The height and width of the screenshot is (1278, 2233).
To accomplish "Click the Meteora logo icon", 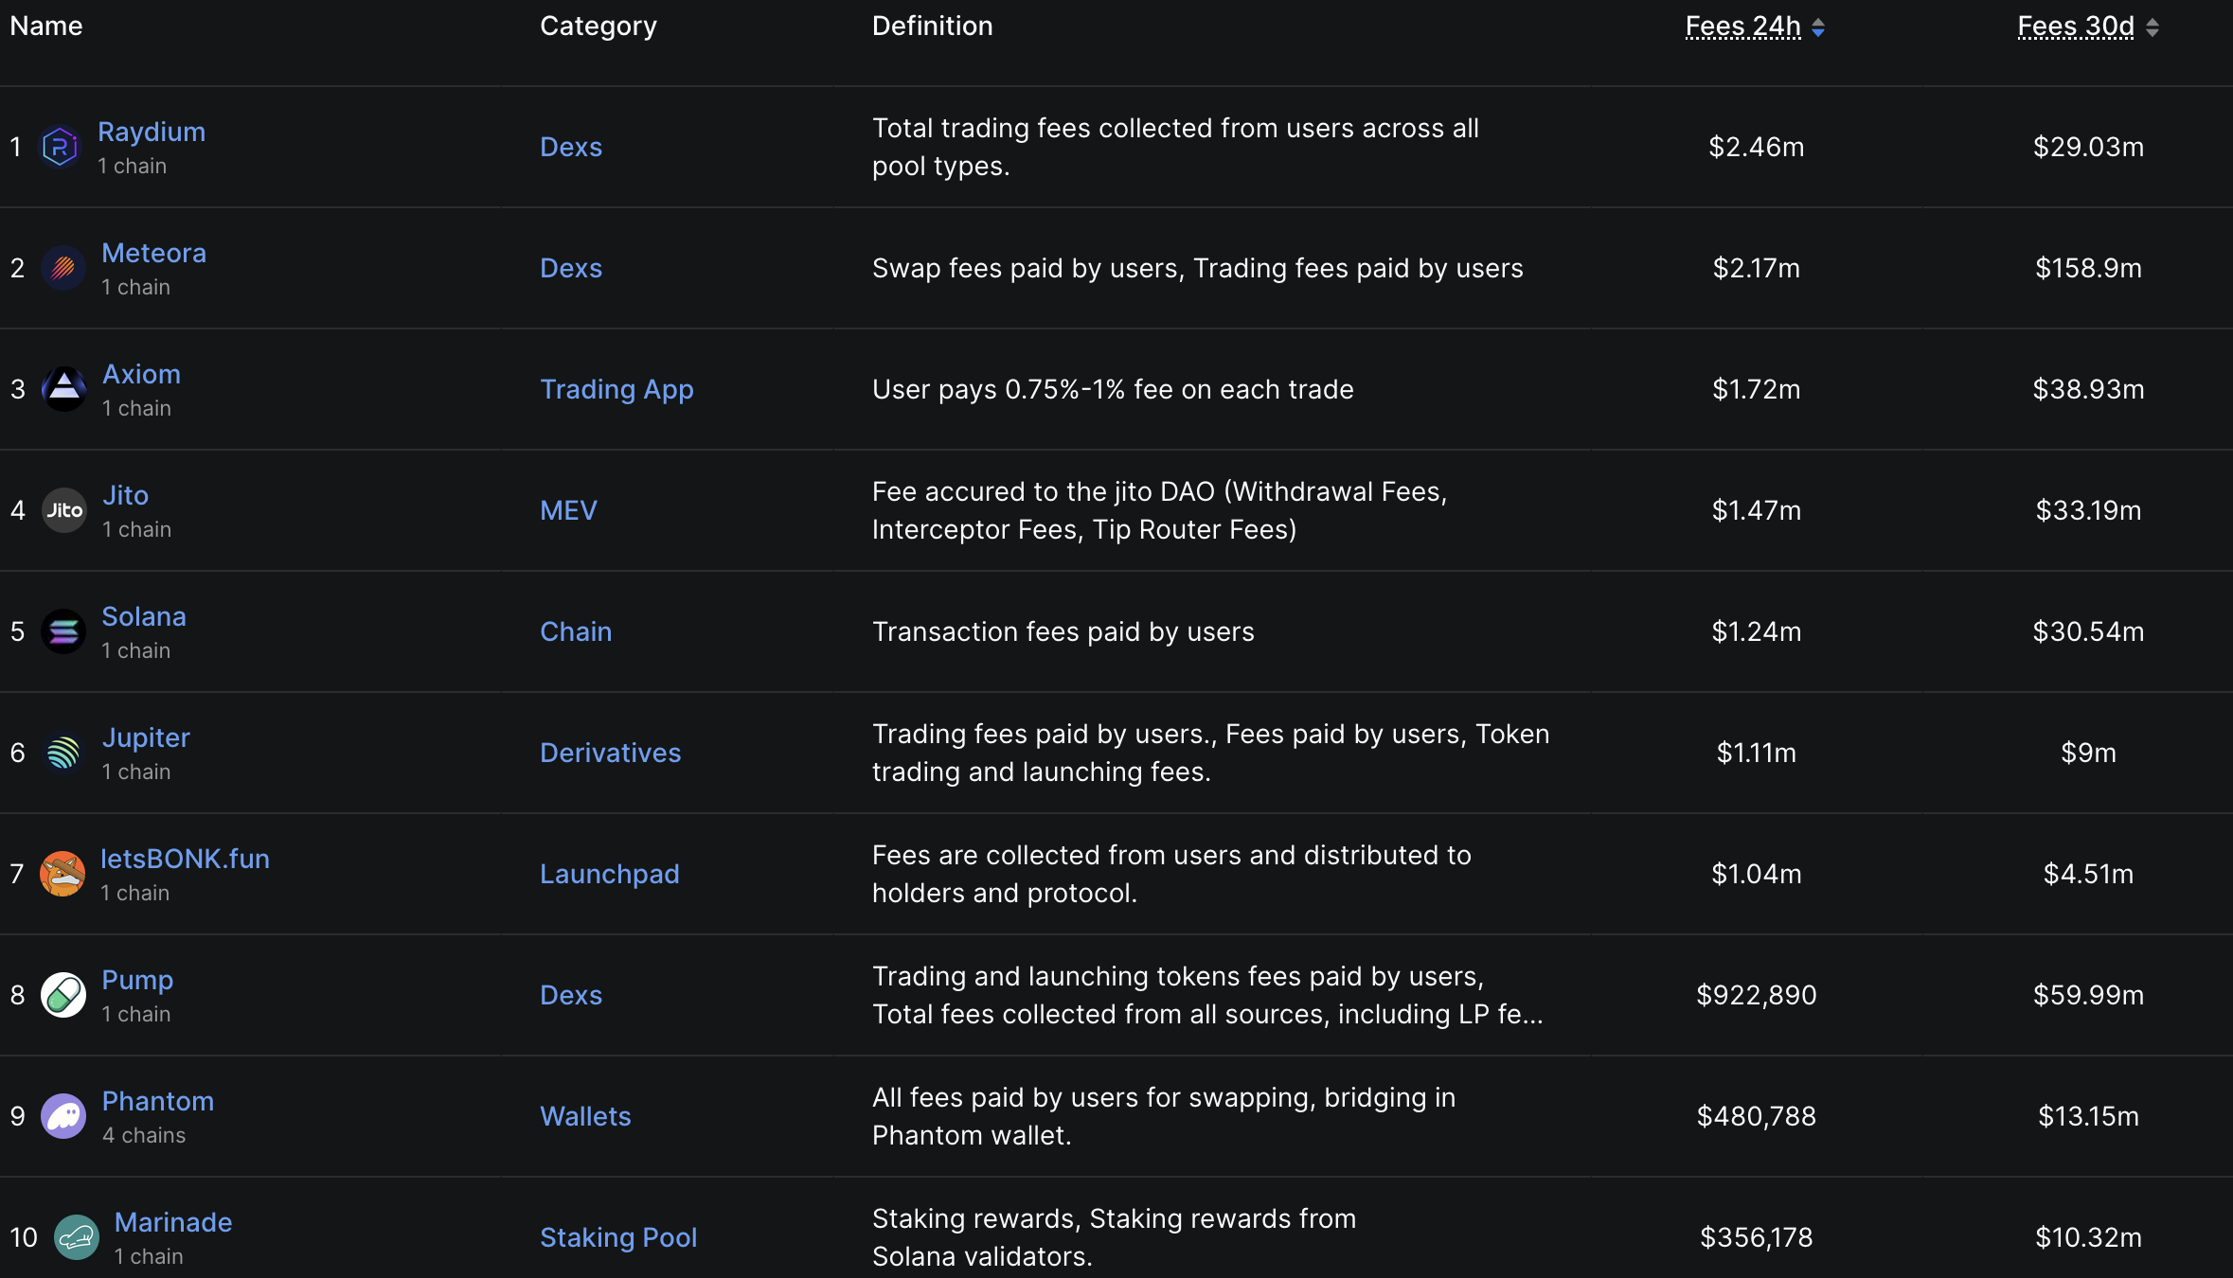I will pos(63,269).
